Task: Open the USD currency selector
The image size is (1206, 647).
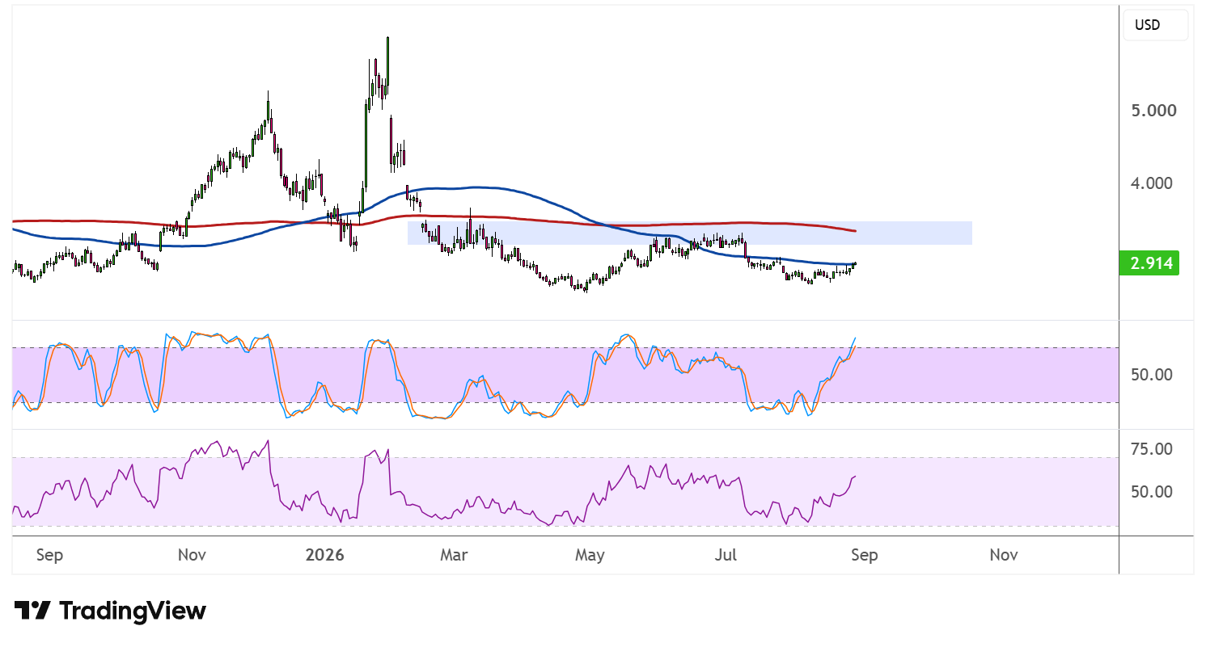Action: (x=1155, y=25)
